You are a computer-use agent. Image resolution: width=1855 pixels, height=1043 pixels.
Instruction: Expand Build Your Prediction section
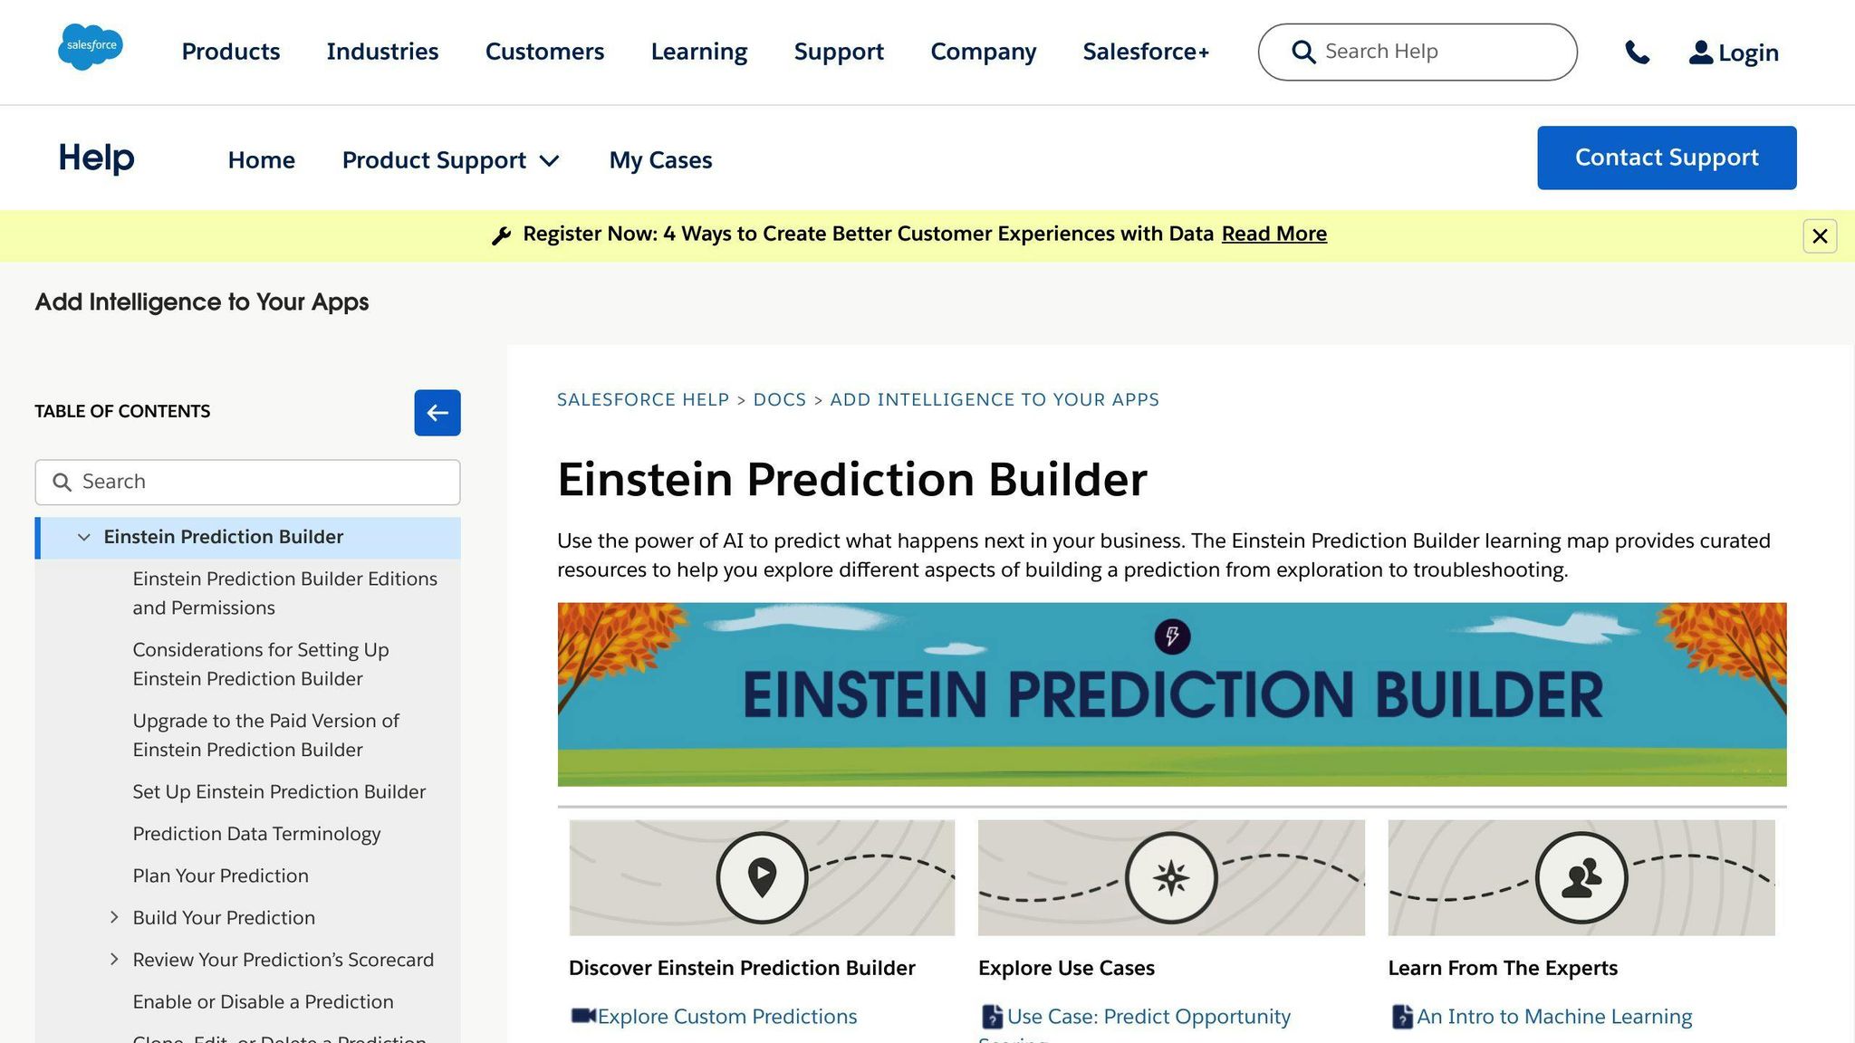(114, 917)
